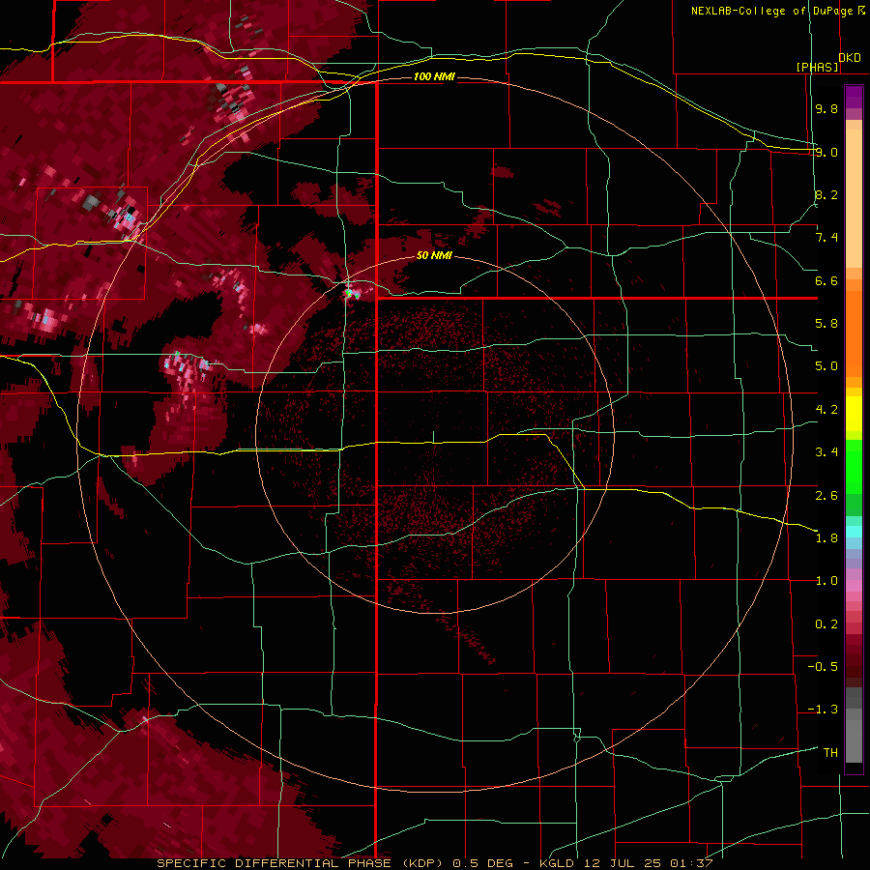This screenshot has width=870, height=870.
Task: Click the 5.0 value on the color scale
Action: [826, 366]
